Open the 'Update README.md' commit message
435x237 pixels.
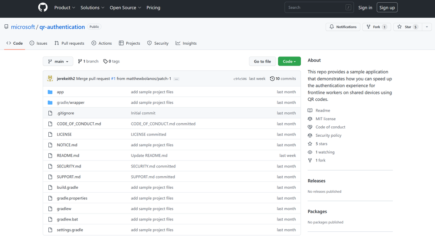pyautogui.click(x=149, y=155)
